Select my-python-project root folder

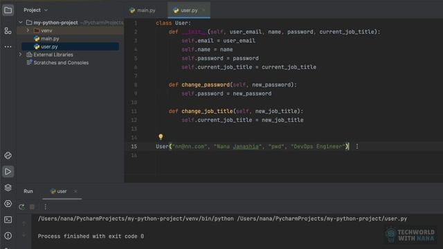click(x=53, y=23)
